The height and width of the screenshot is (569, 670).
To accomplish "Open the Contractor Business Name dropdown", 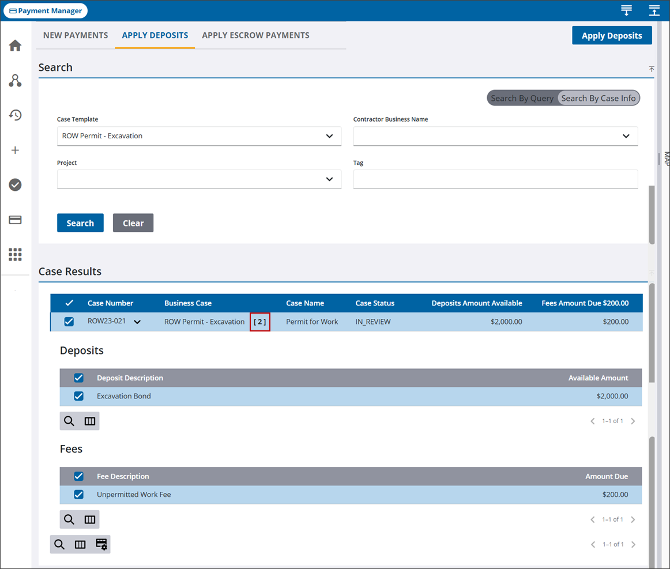I will pos(495,137).
